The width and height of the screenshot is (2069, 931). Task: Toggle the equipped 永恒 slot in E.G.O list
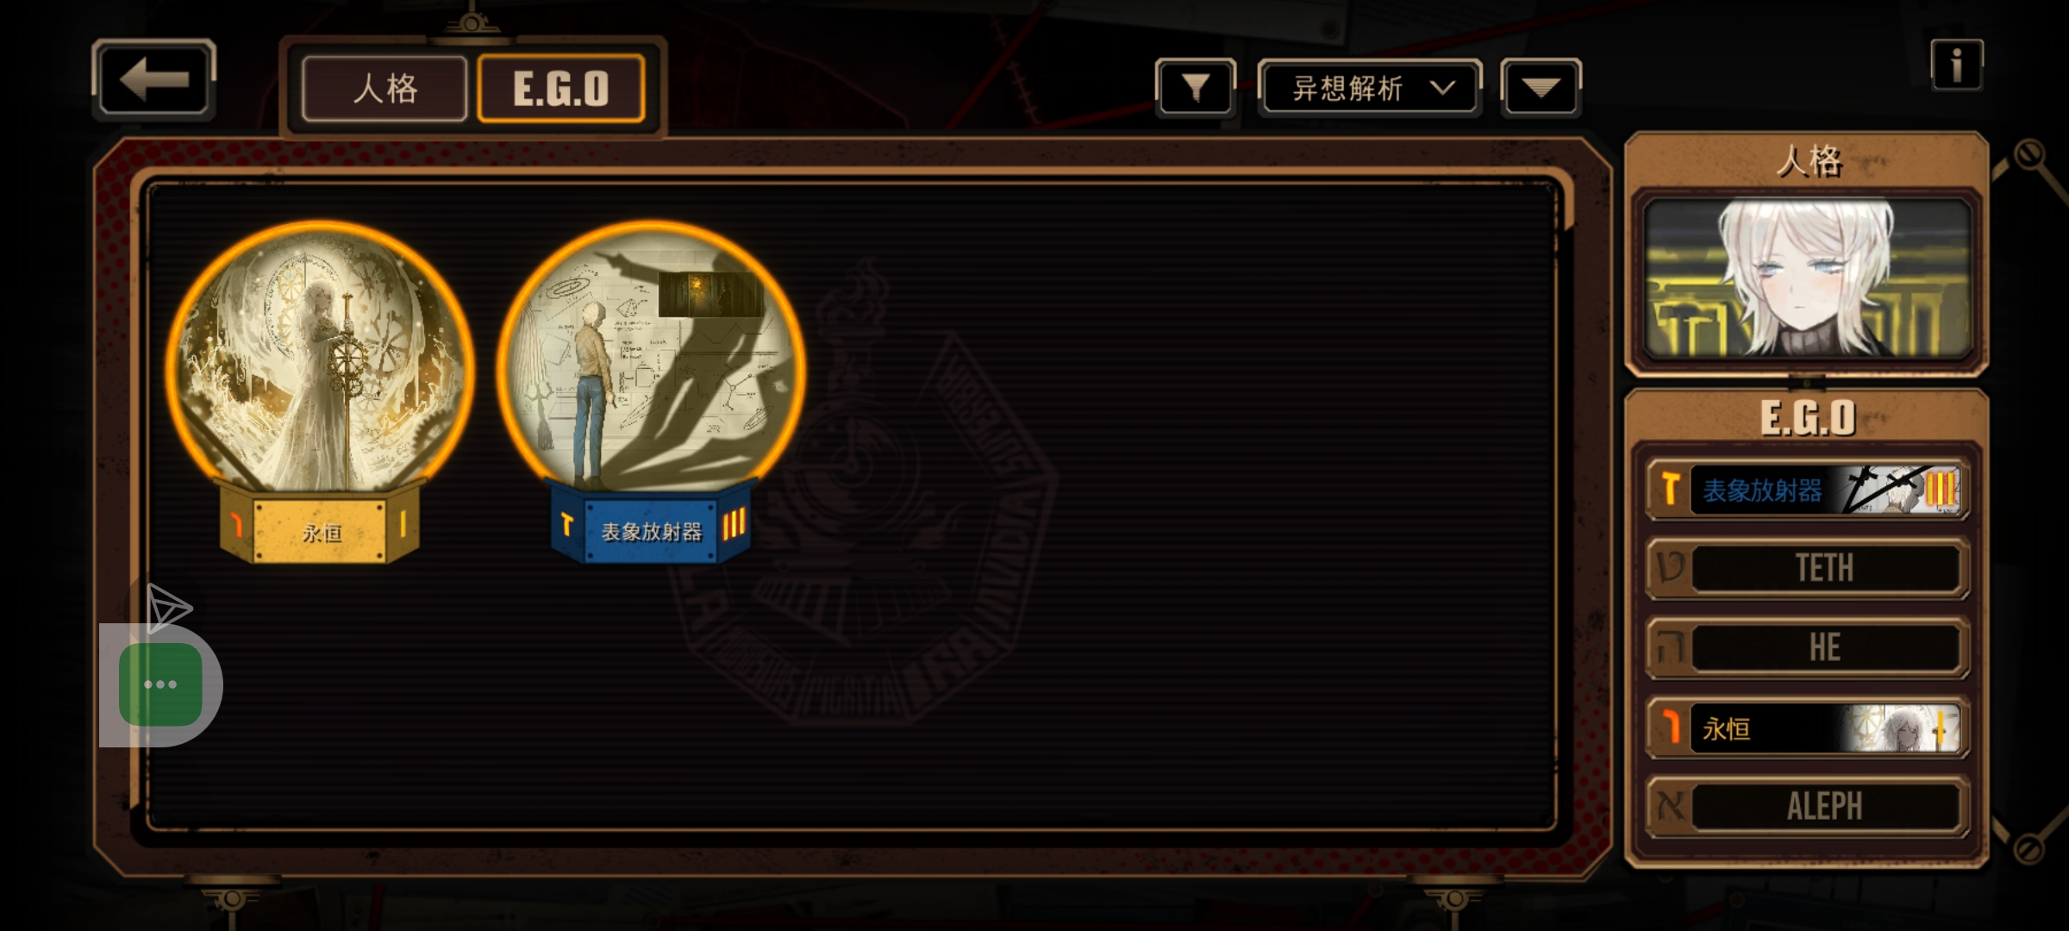(x=1807, y=728)
